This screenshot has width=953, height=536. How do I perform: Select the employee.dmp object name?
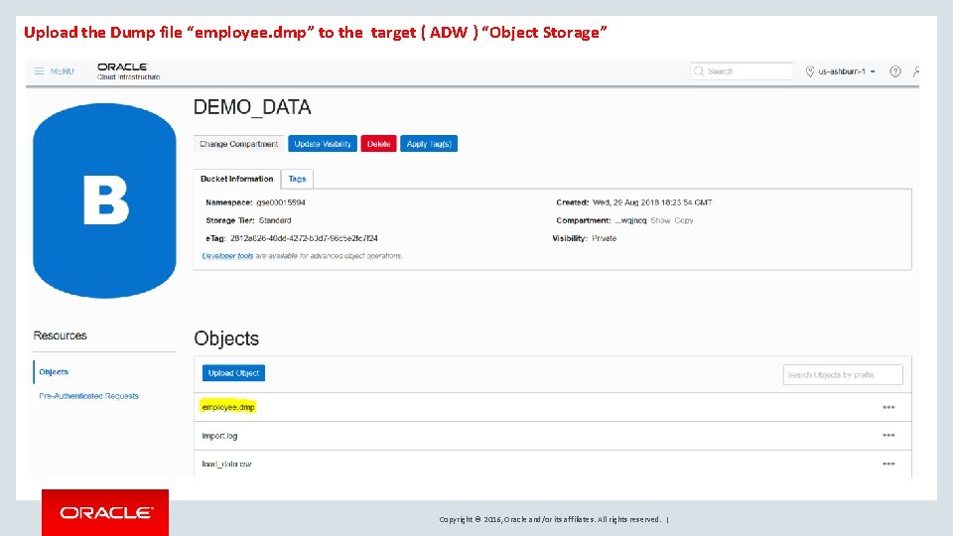(228, 407)
